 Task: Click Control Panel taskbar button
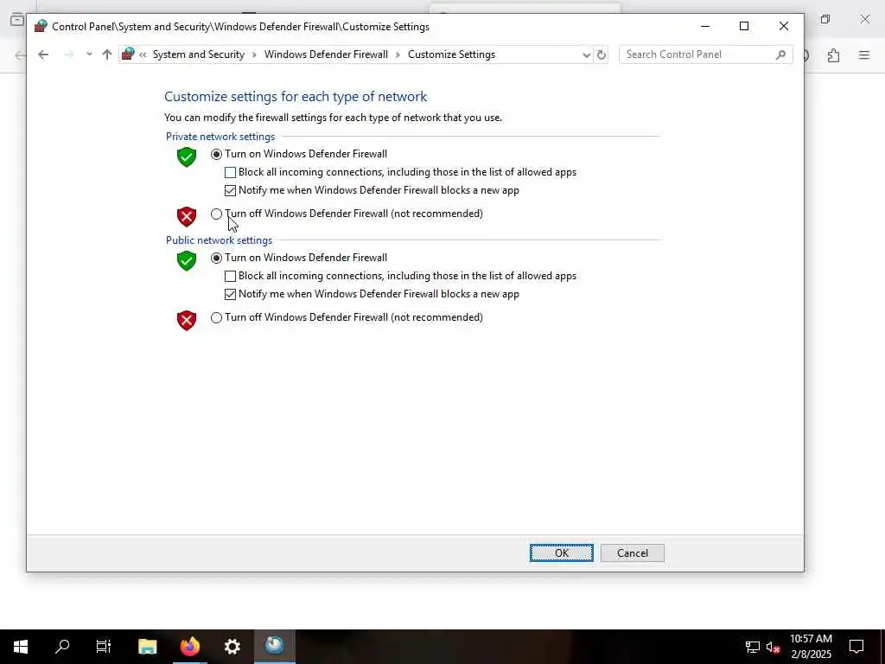coord(274,647)
